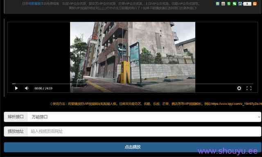The image size is (262, 157).
Task: Click the 00:00 / 24:19 time display
Action: click(43, 88)
